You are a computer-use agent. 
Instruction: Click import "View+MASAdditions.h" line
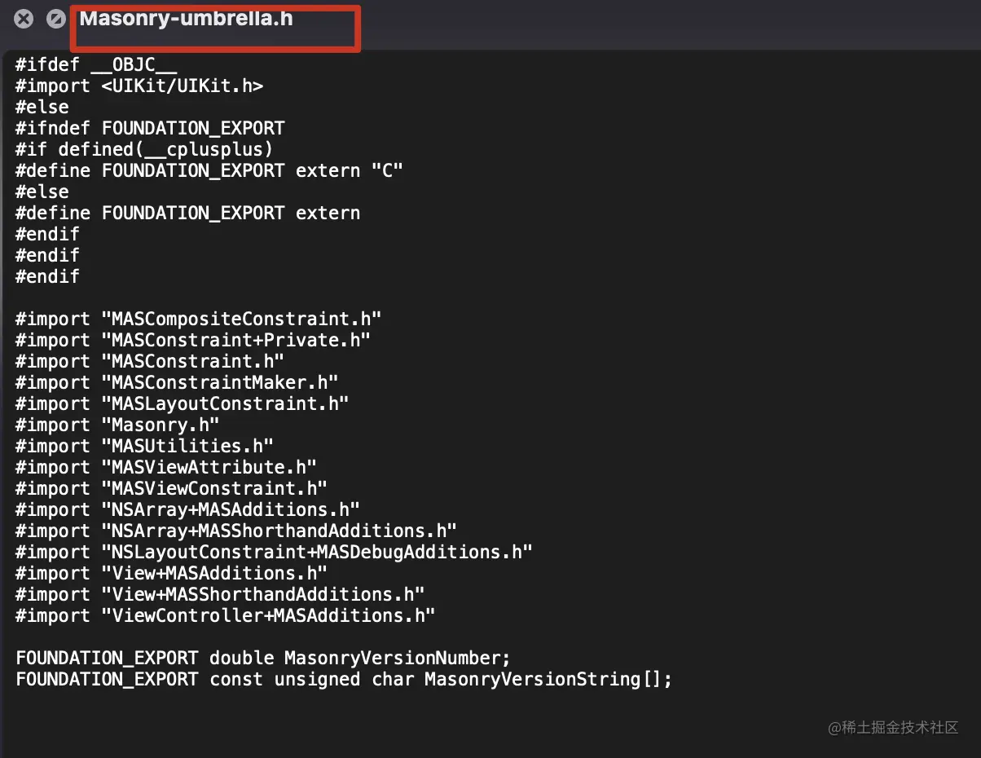[171, 573]
